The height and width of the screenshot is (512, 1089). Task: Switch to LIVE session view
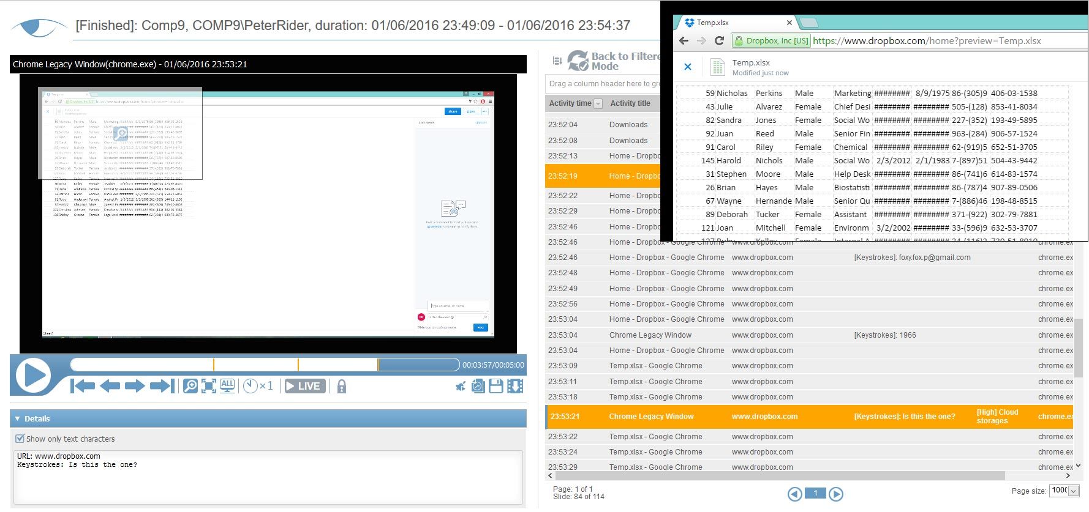click(305, 386)
